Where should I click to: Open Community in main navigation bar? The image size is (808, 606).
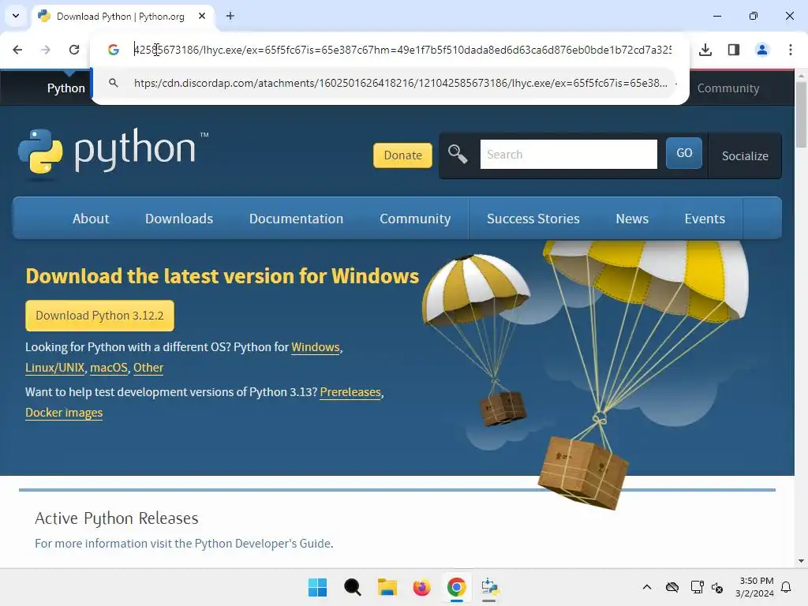(x=415, y=219)
